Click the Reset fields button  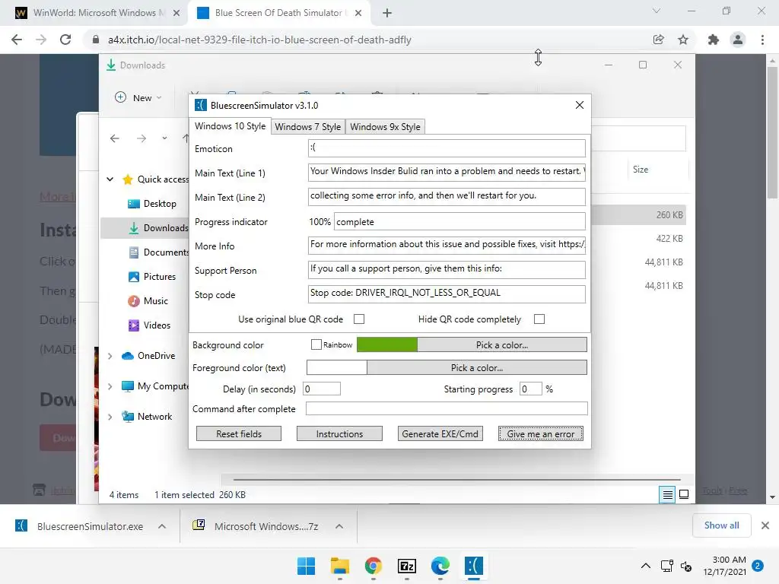pos(238,433)
